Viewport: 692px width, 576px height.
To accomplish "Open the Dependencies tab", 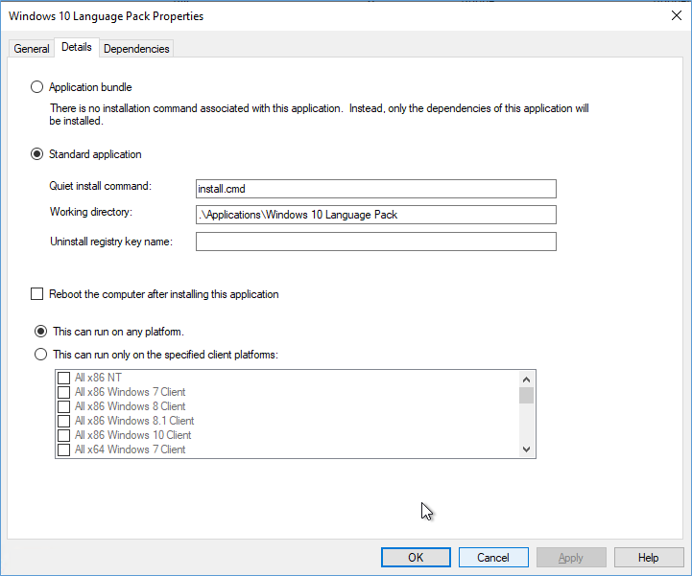I will (x=136, y=49).
